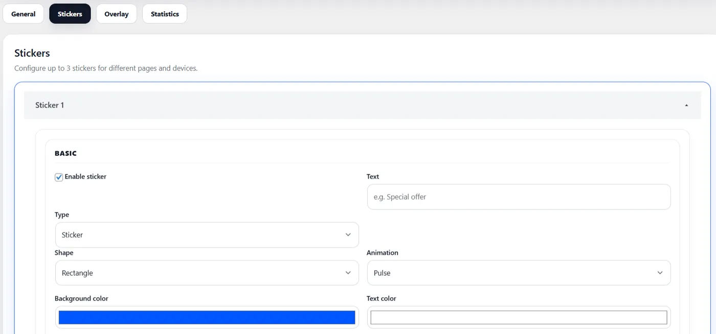Open the Shape dropdown showing Rectangle
The height and width of the screenshot is (334, 716).
coord(207,273)
